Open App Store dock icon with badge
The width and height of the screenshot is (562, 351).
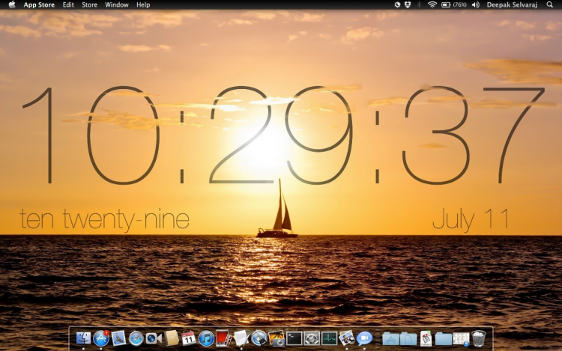pos(101,338)
